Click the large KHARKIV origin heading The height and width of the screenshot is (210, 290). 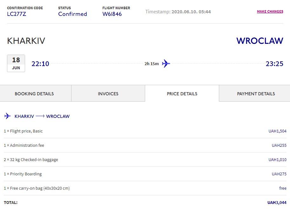(x=26, y=41)
